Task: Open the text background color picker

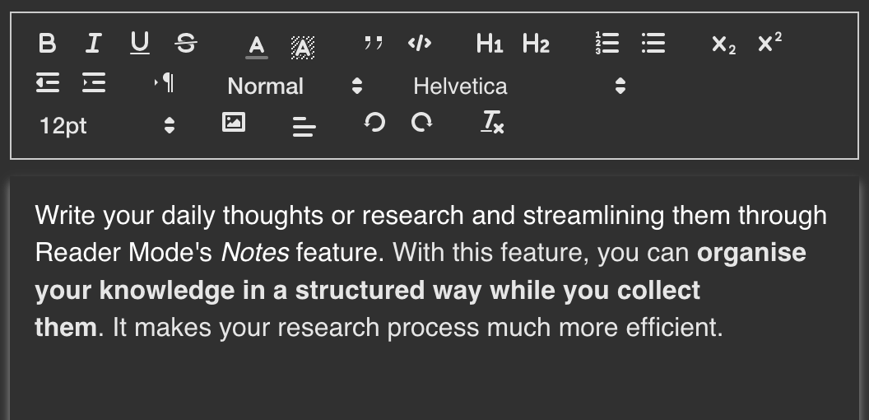Action: click(x=303, y=47)
